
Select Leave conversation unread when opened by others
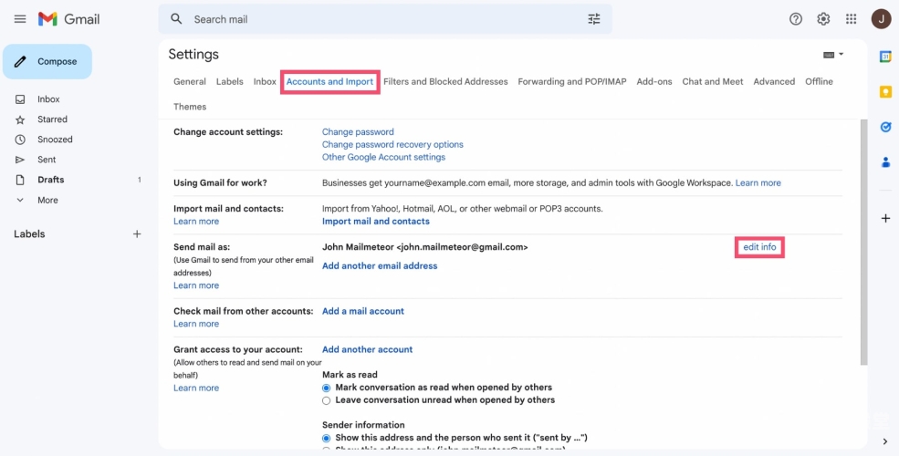(326, 400)
